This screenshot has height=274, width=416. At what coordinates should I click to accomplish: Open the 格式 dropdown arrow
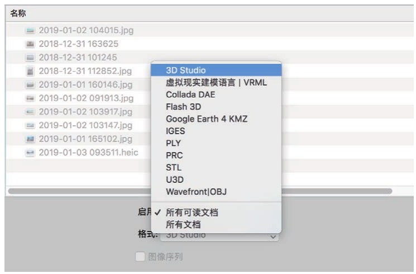272,237
